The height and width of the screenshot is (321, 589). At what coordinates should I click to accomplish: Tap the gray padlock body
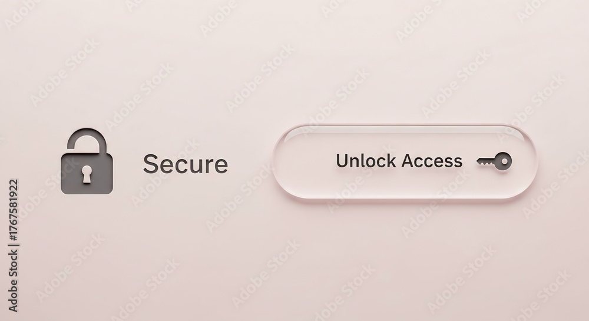(87, 174)
